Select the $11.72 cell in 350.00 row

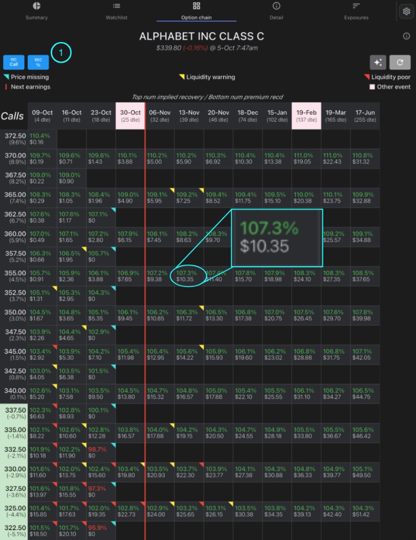pyautogui.click(x=189, y=315)
